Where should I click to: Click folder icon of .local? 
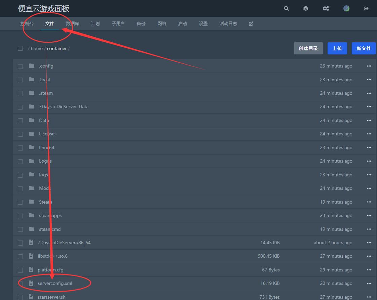[32, 79]
